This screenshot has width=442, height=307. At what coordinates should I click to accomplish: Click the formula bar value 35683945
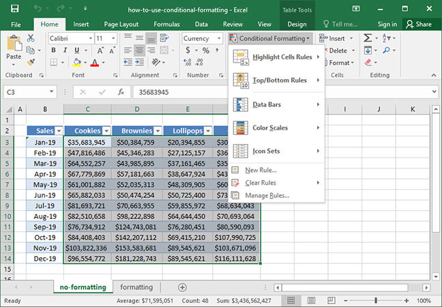coord(153,93)
